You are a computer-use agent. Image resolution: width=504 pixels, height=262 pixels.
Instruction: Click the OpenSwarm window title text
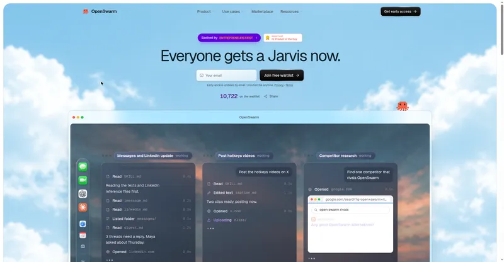tap(249, 117)
